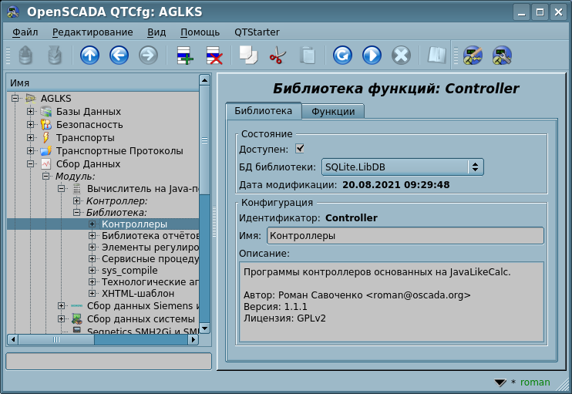572x394 pixels.
Task: Click the tree panel horizontal scrollbar
Action: coord(102,339)
